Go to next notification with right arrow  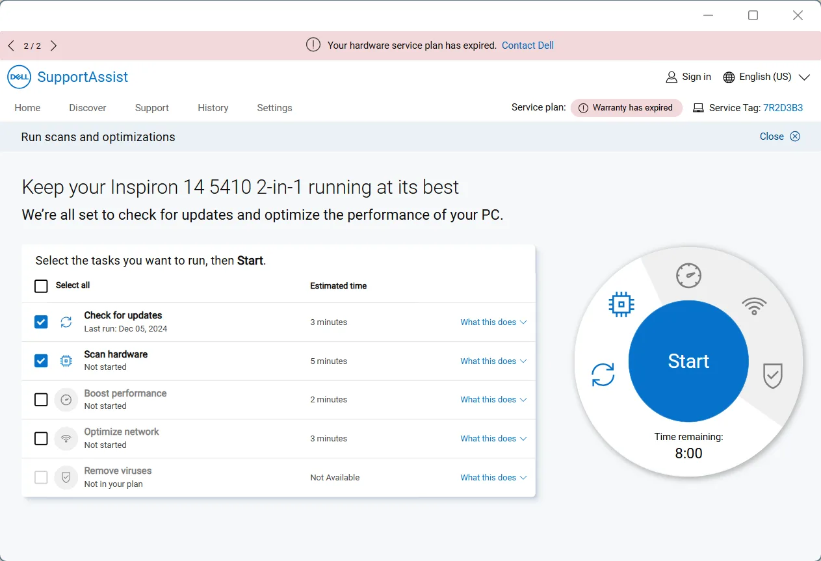[x=54, y=46]
